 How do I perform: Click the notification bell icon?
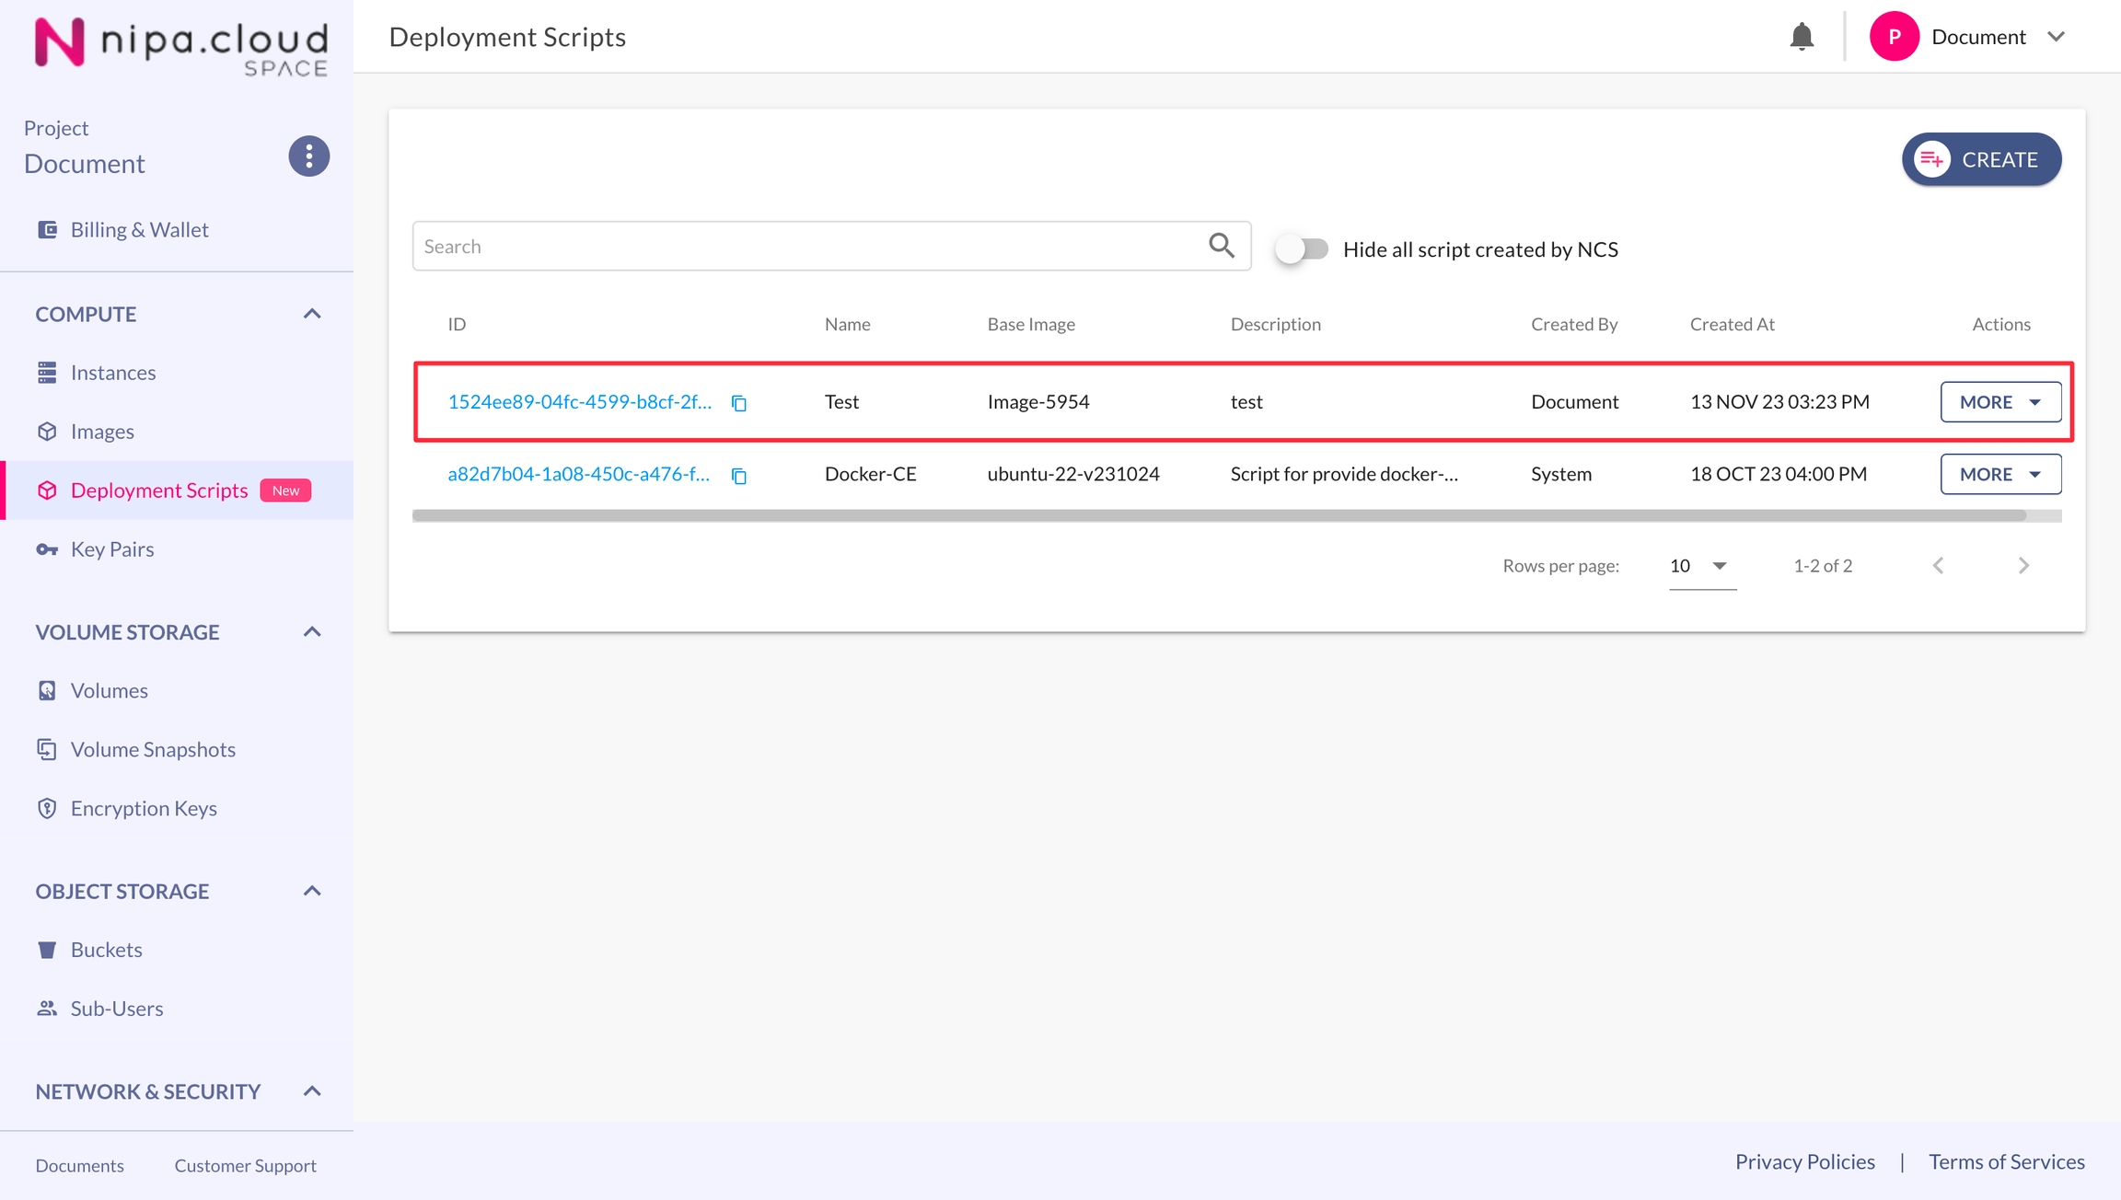tap(1802, 37)
